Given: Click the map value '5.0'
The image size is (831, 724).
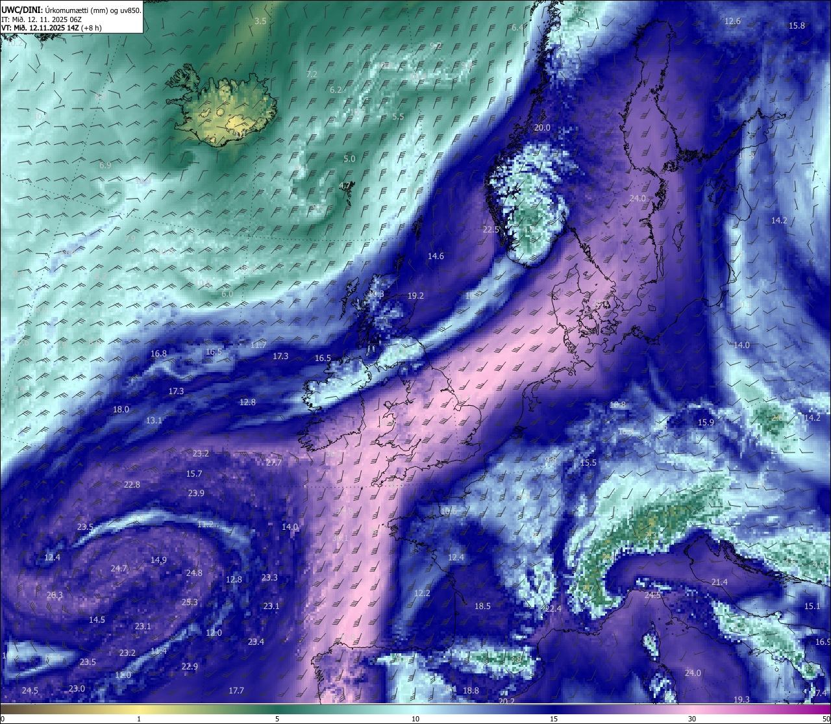Looking at the screenshot, I should coord(349,159).
